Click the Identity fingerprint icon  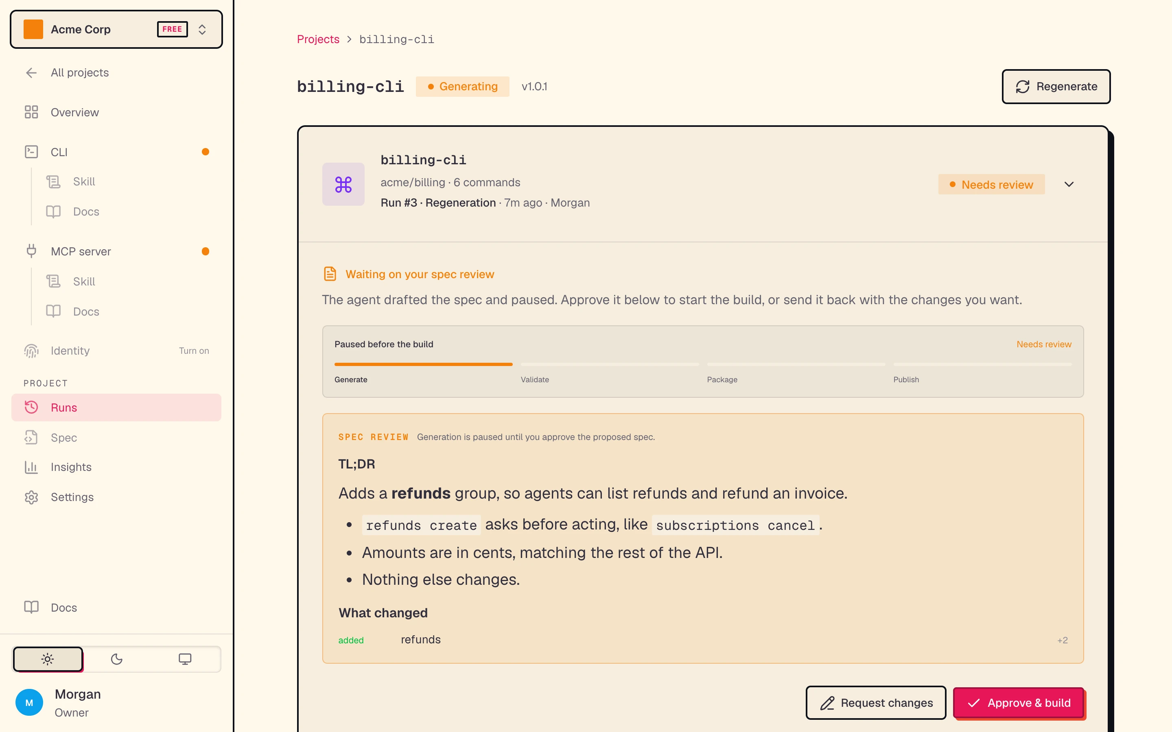(31, 351)
